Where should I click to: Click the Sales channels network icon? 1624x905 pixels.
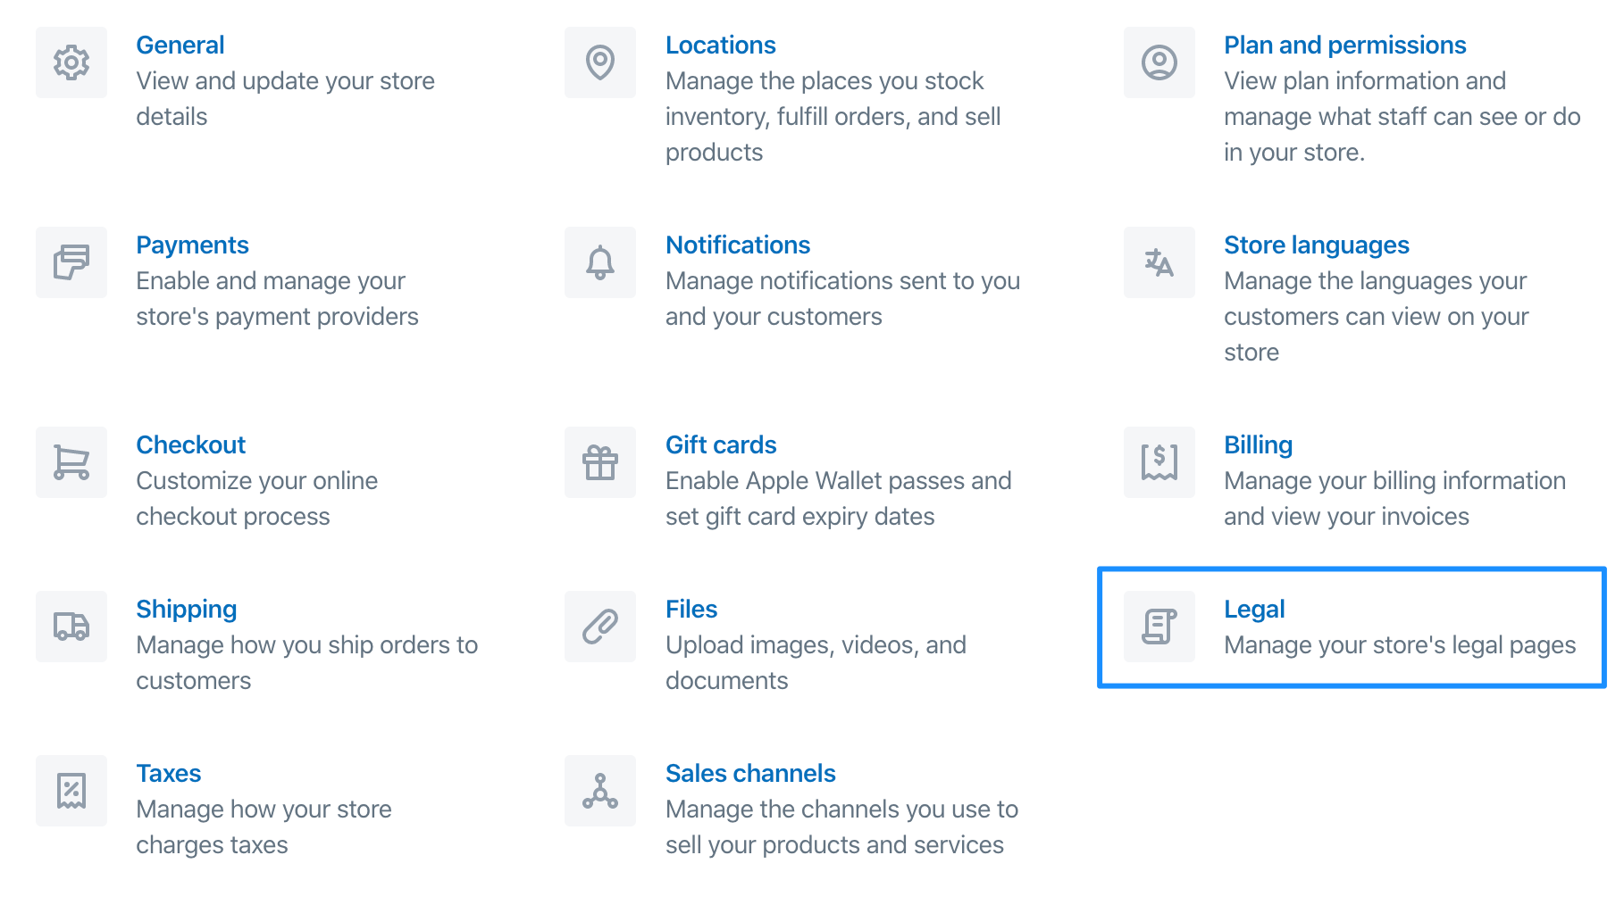click(x=600, y=791)
